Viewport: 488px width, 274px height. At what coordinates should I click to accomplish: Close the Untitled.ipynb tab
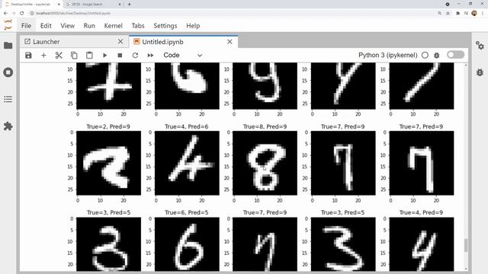point(230,42)
